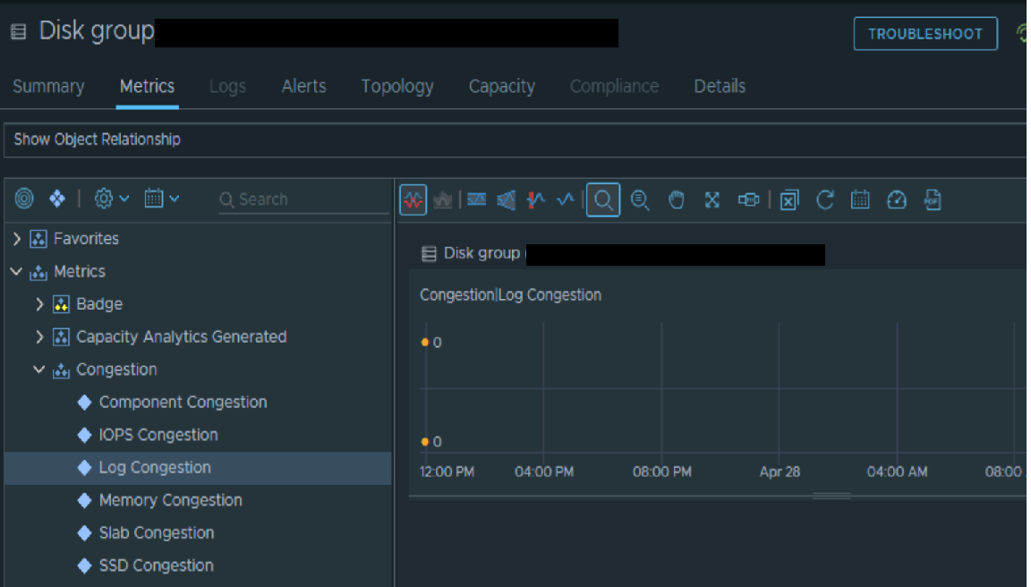
Task: Open the chart date range calendar icon
Action: pyautogui.click(x=860, y=200)
